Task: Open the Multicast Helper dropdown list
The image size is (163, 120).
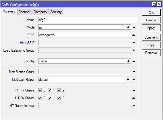Action: tap(128, 80)
